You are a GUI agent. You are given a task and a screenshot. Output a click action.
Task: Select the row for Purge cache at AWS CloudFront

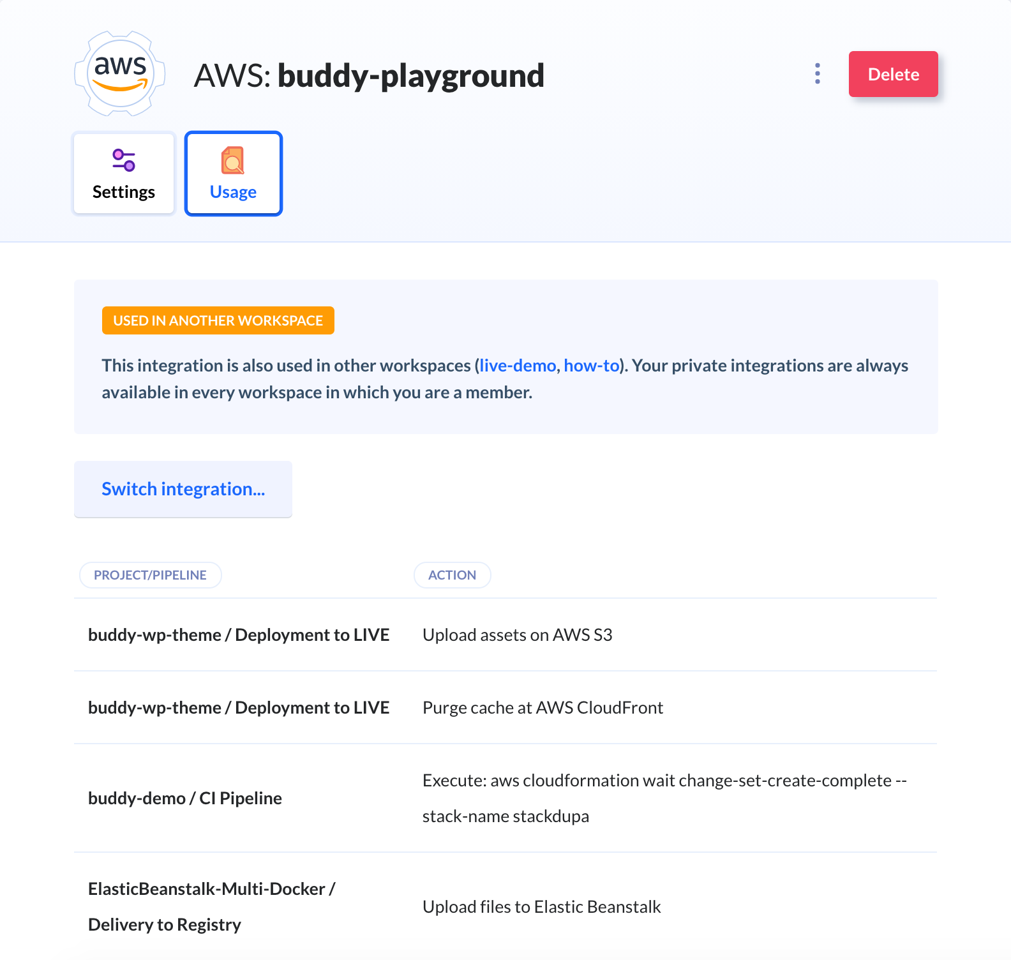(x=506, y=708)
